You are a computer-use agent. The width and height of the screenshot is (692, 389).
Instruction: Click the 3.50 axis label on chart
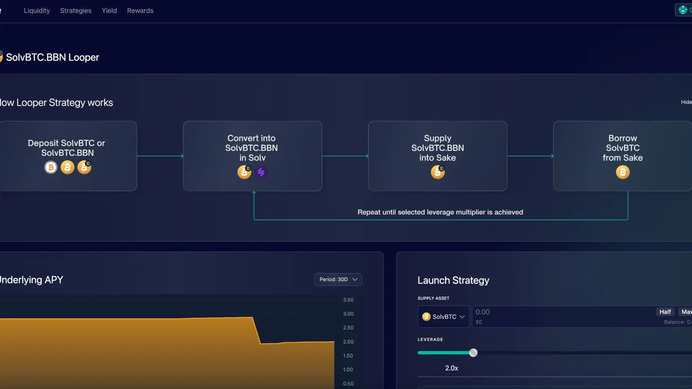348,300
